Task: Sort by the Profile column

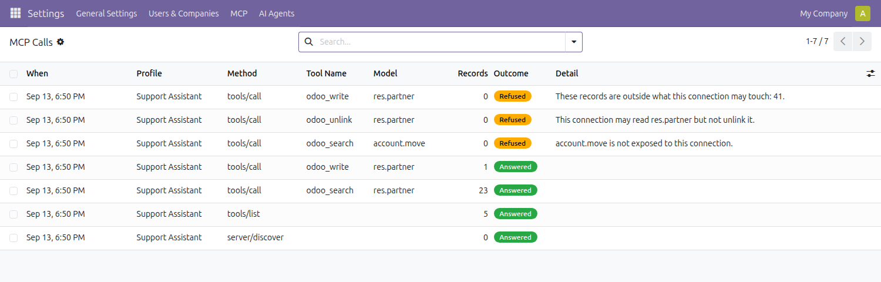Action: [149, 73]
